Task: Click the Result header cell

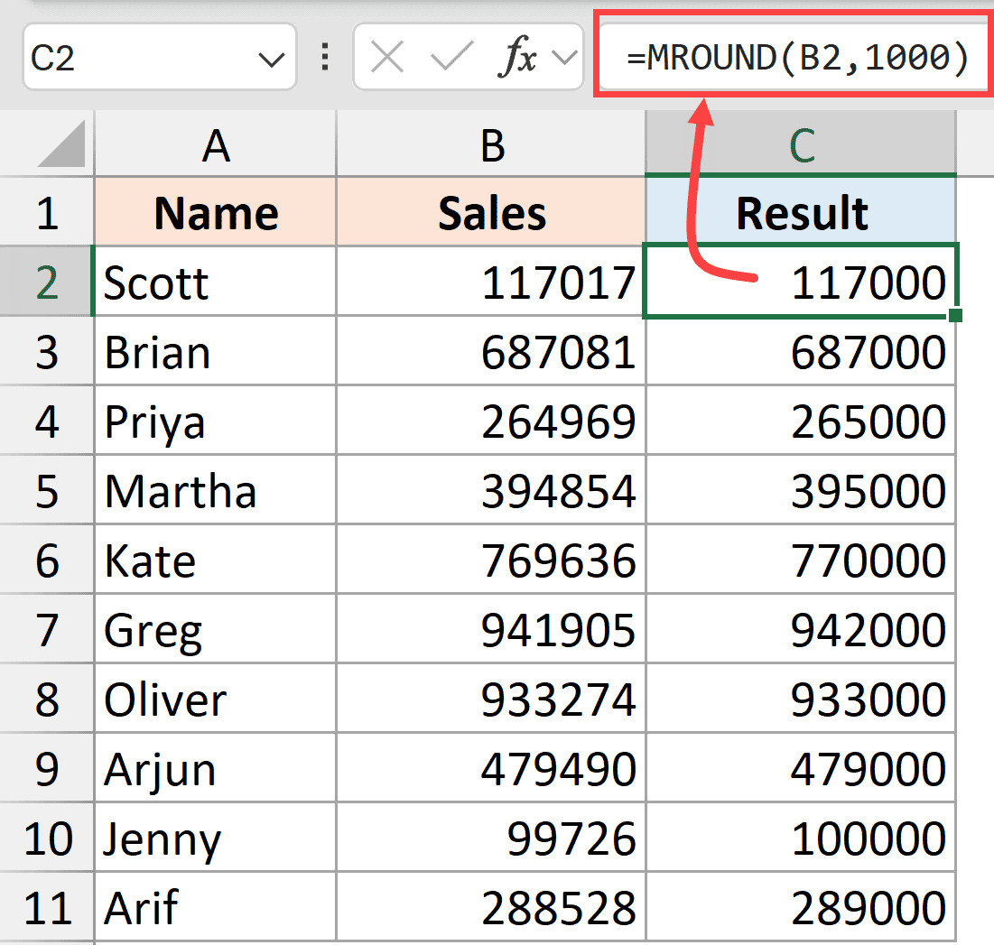Action: [x=801, y=213]
